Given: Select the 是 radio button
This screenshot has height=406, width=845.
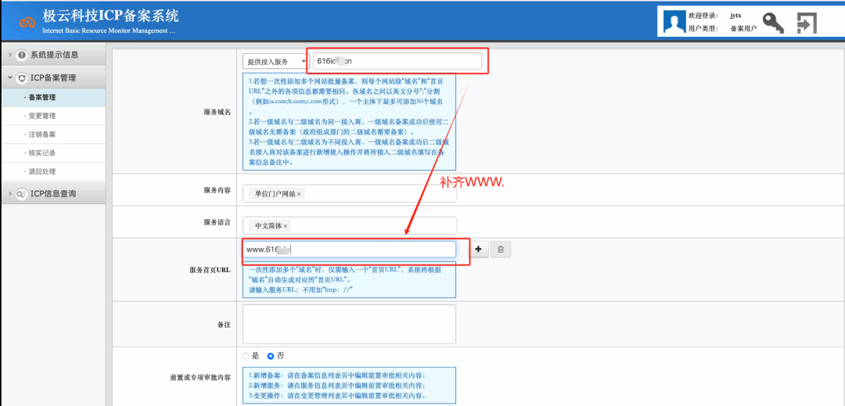Looking at the screenshot, I should point(246,356).
